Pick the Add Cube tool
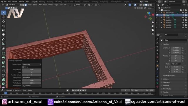The width and height of the screenshot is (188, 106). (x=4, y=53)
